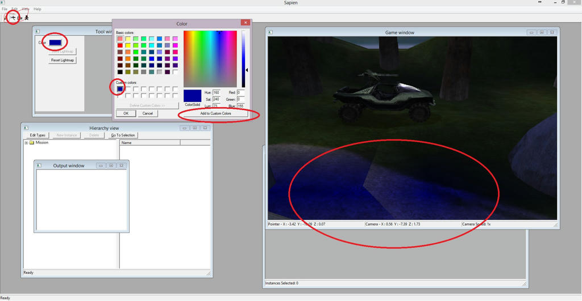Click the Hierarchy view title bar icon
582x301 pixels.
click(26, 128)
